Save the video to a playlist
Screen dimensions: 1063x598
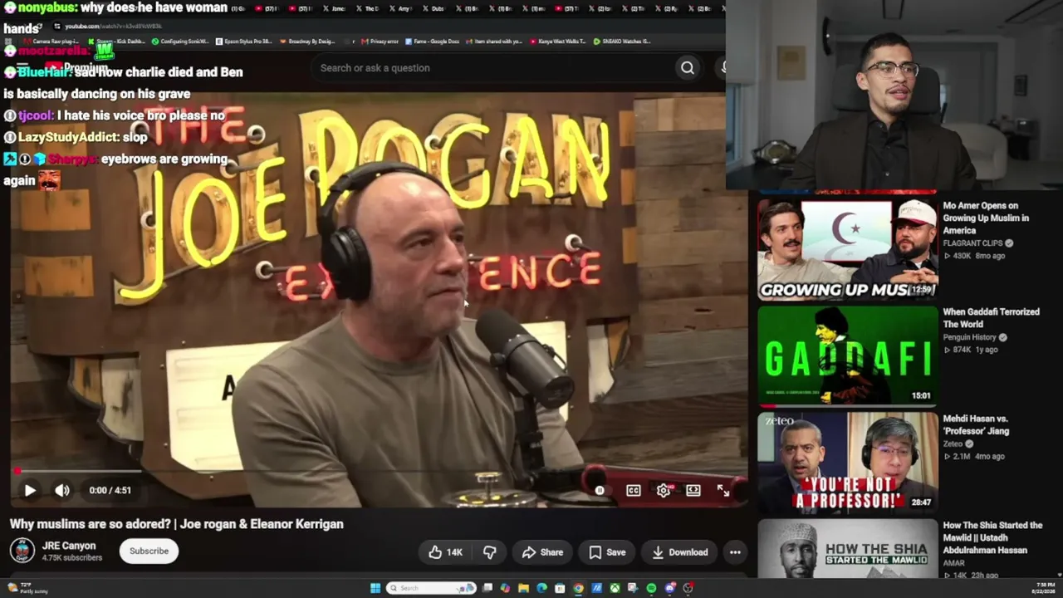coord(607,552)
